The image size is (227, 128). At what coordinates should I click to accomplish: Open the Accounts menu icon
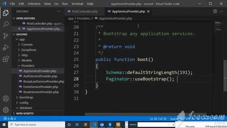6,98
